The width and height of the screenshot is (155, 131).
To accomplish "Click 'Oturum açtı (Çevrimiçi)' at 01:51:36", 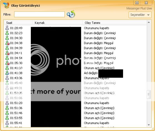I will point(99,108).
